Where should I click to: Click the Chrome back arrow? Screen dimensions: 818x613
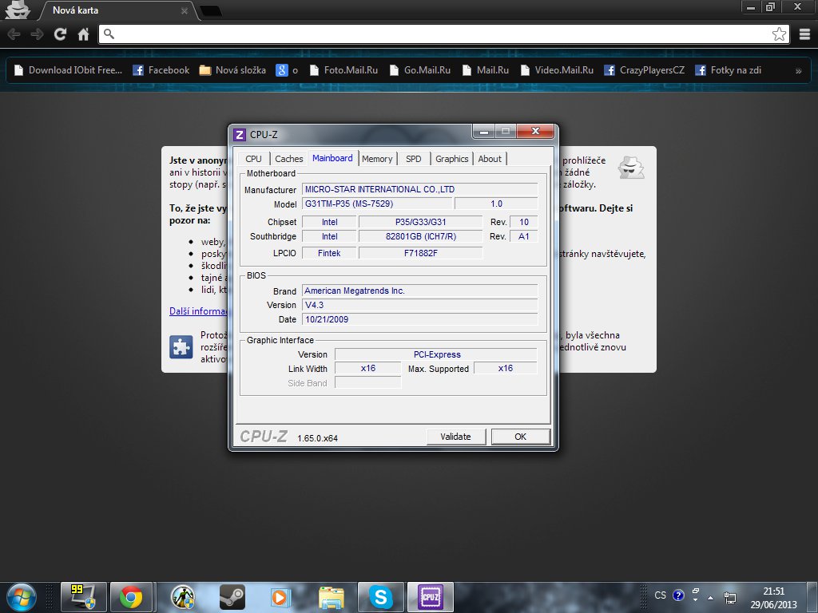[14, 34]
